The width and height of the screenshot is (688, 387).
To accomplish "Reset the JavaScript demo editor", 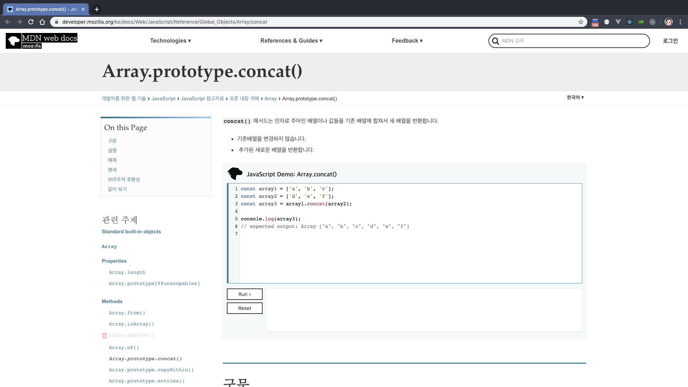I will (x=245, y=308).
